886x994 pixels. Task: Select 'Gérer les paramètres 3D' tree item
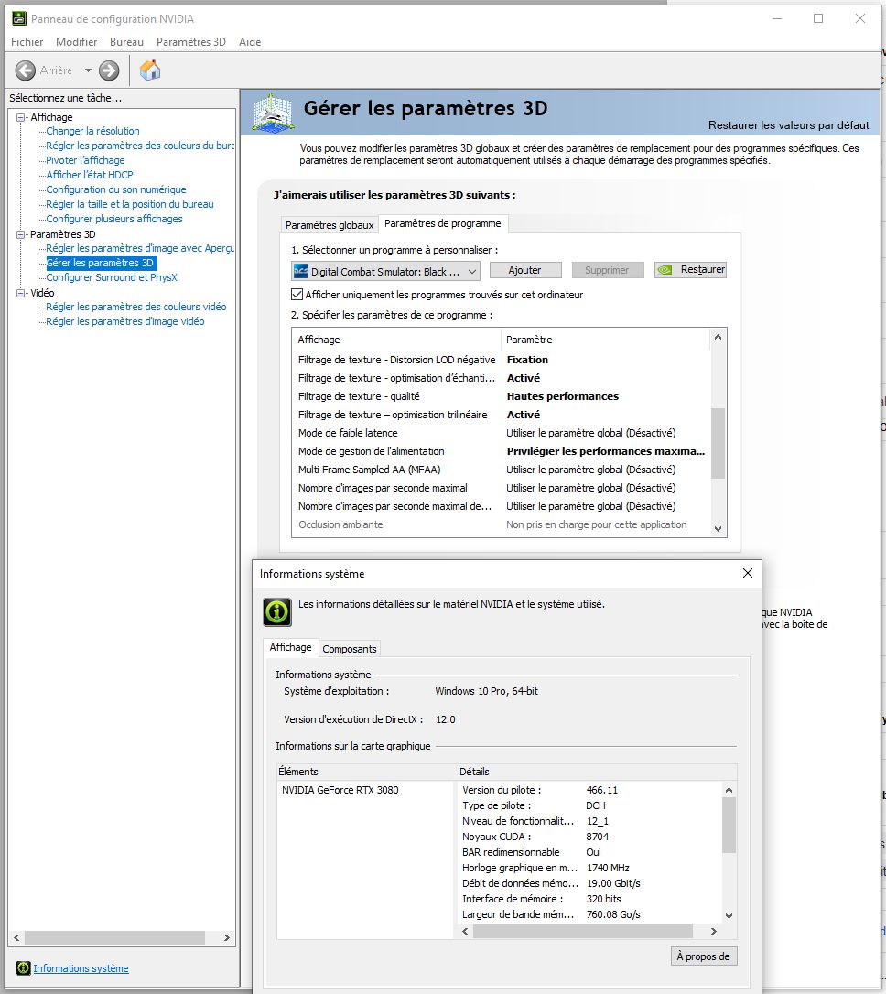click(x=100, y=263)
